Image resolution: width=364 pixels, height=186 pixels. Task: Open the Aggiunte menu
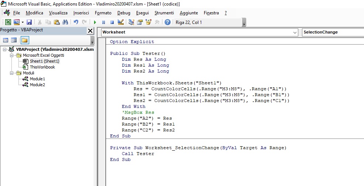(x=189, y=13)
